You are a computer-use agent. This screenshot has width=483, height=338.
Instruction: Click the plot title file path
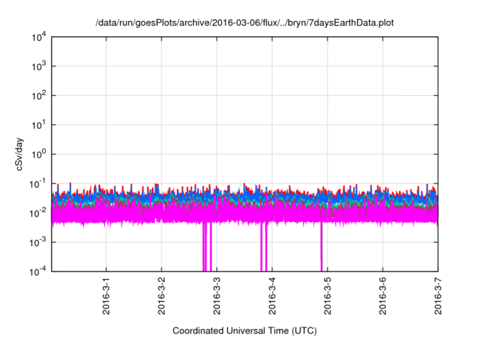[245, 23]
